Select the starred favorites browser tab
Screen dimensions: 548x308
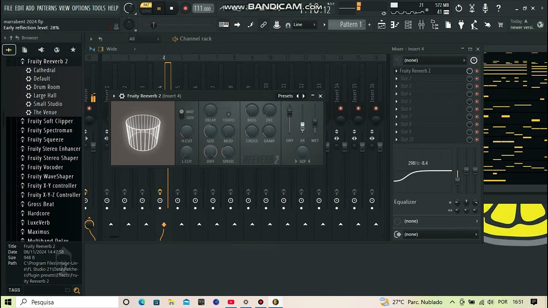pyautogui.click(x=73, y=50)
